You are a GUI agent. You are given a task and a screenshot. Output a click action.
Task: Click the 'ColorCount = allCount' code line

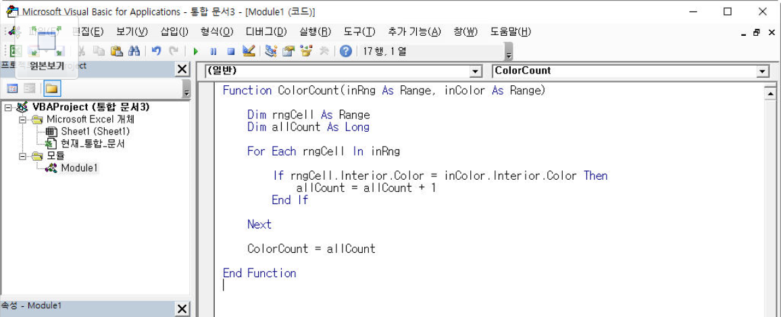(311, 248)
